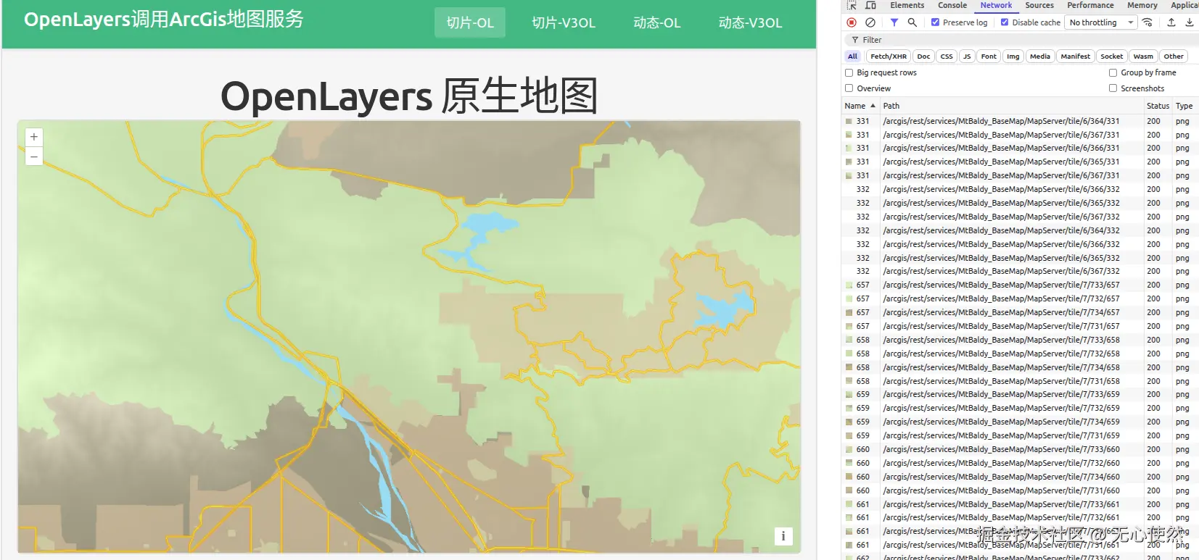Open the 切片-V3OL nav item
Viewport: 1199px width, 560px height.
[x=564, y=22]
